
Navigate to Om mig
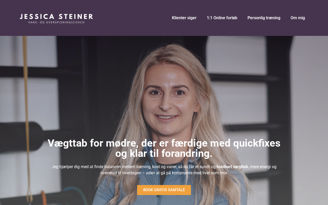298,18
